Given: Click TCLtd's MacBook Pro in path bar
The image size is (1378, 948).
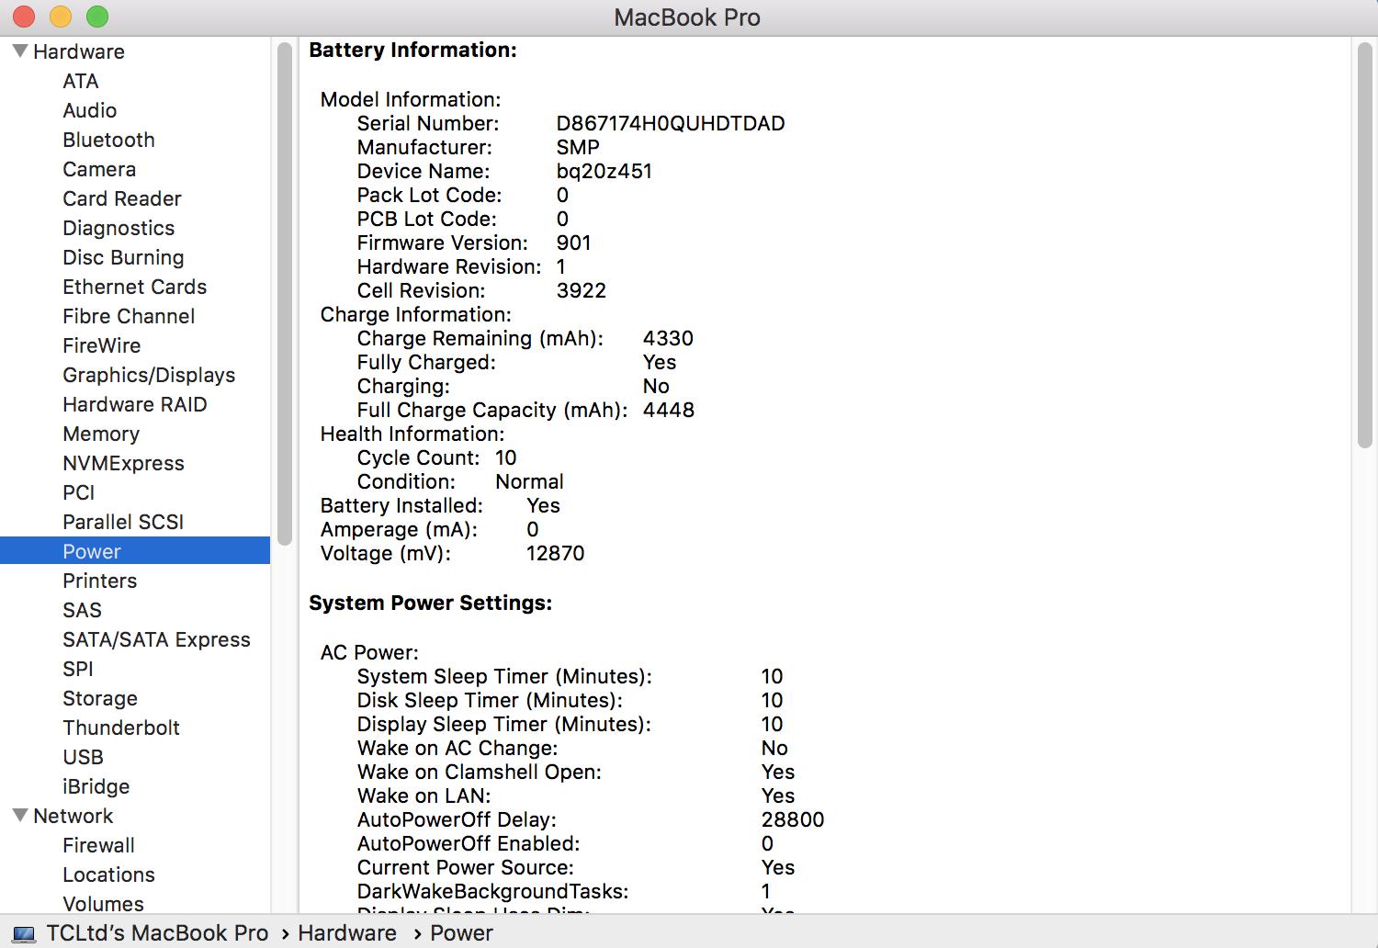Looking at the screenshot, I should [157, 933].
